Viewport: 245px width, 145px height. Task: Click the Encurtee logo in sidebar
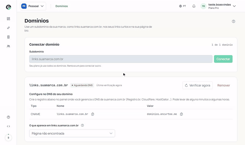pyautogui.click(x=8, y=7)
